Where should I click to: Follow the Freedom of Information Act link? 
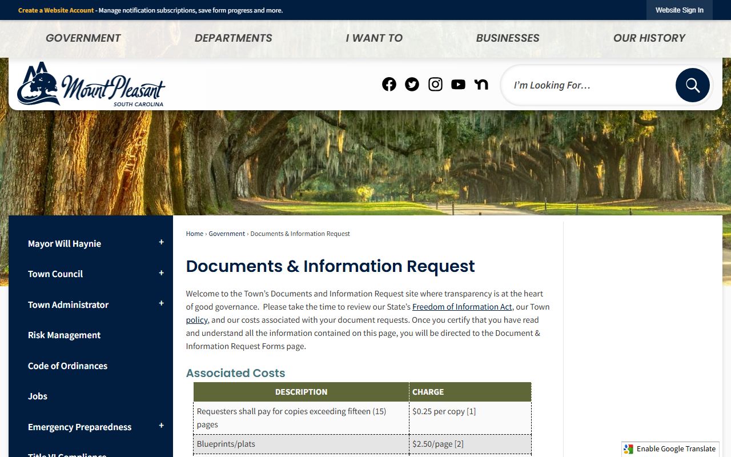coord(462,307)
